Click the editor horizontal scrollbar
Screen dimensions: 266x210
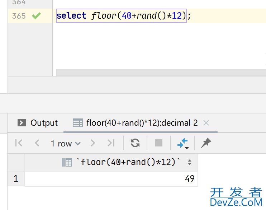tap(161, 73)
